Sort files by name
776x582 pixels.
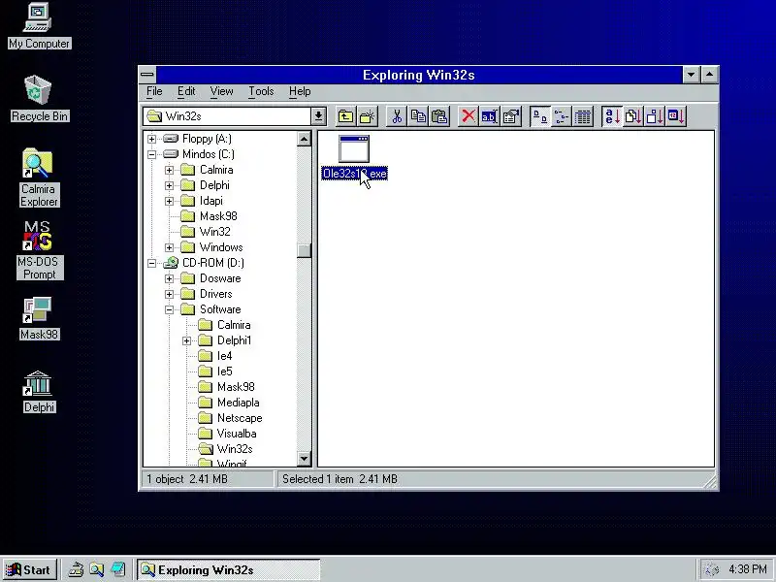pos(612,116)
